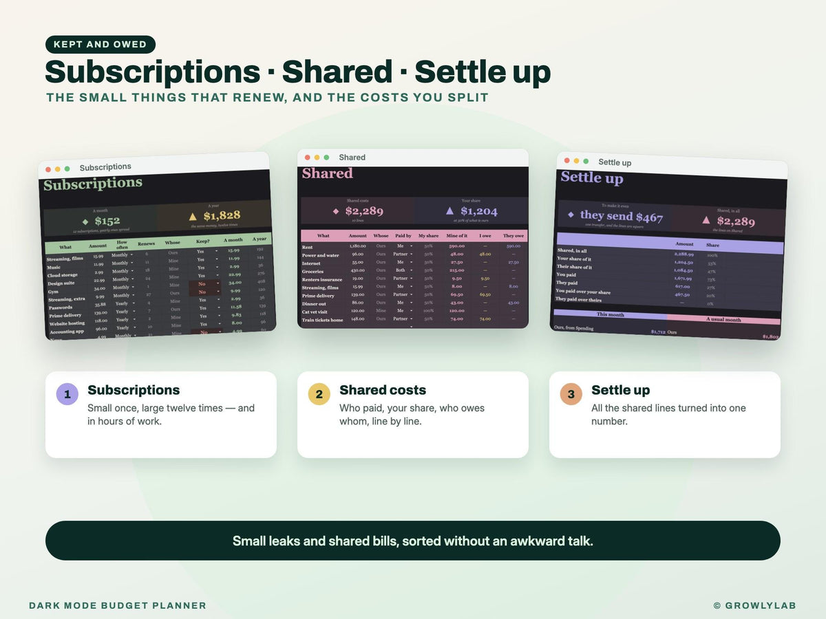Click the Shared window title
The image size is (826, 619).
(352, 158)
